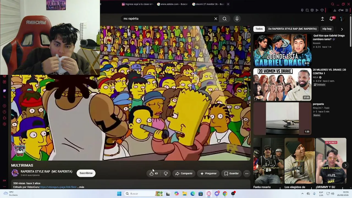Click the pin icon in browser toolbar
Screen dimensions: 352x198
click(302, 10)
